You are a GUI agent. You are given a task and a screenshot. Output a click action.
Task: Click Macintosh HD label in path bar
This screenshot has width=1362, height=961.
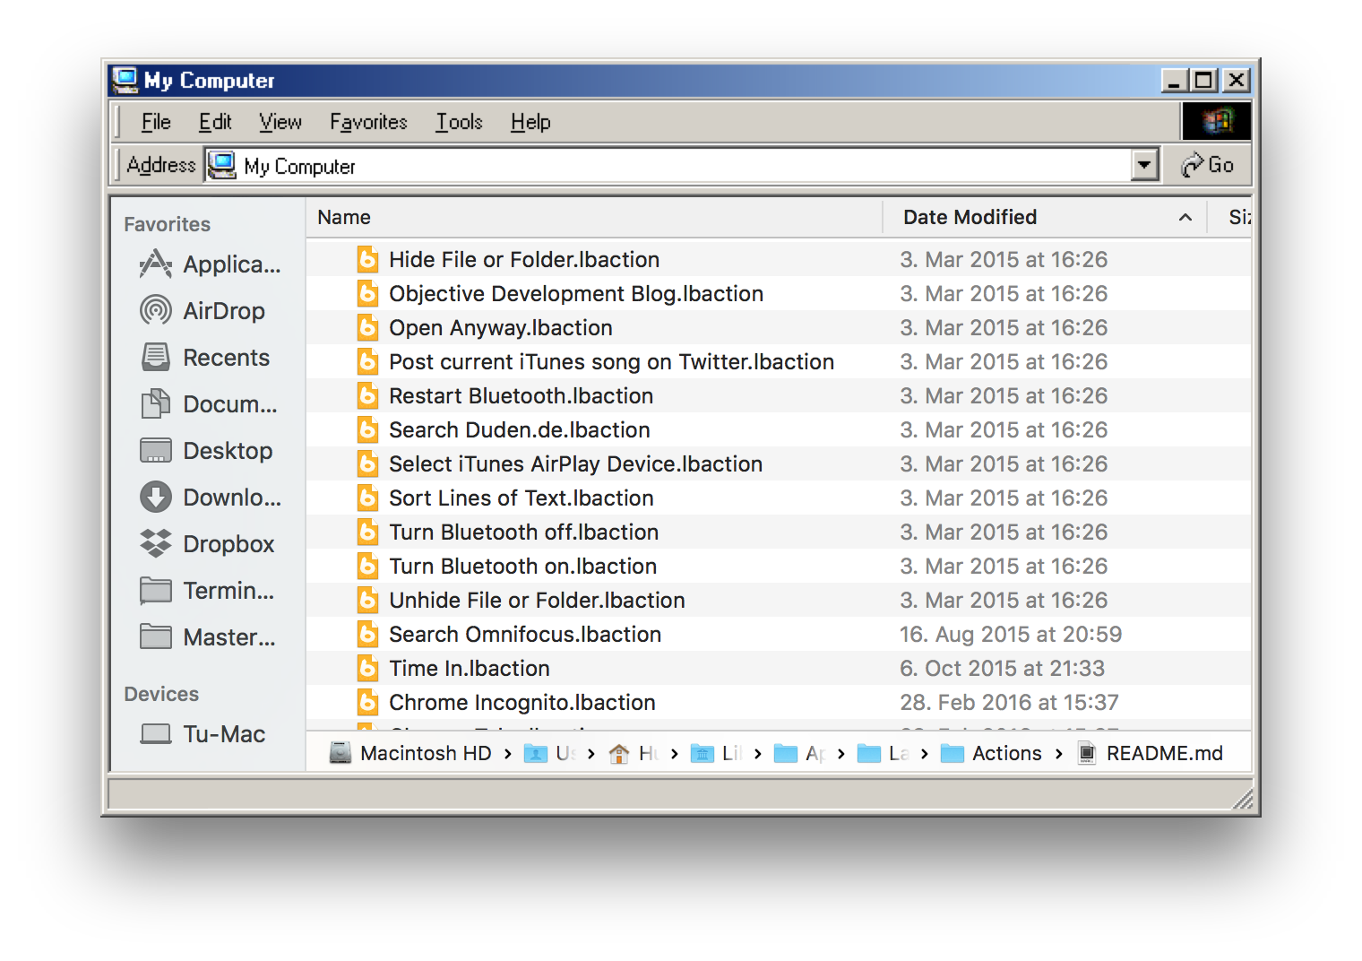tap(426, 753)
